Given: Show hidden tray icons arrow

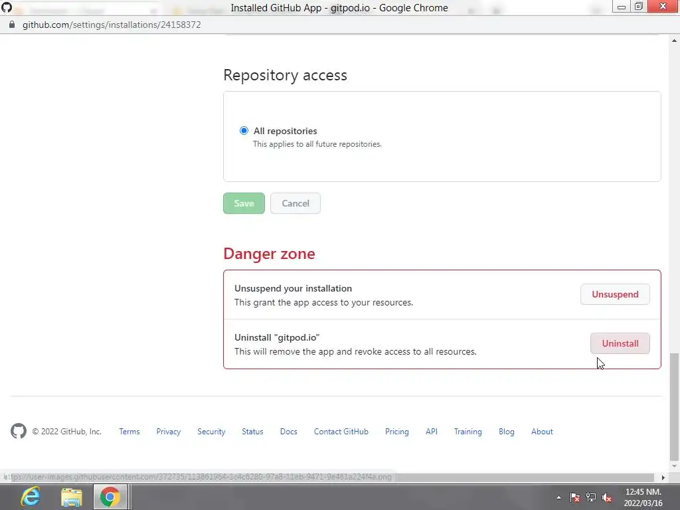Looking at the screenshot, I should 558,497.
